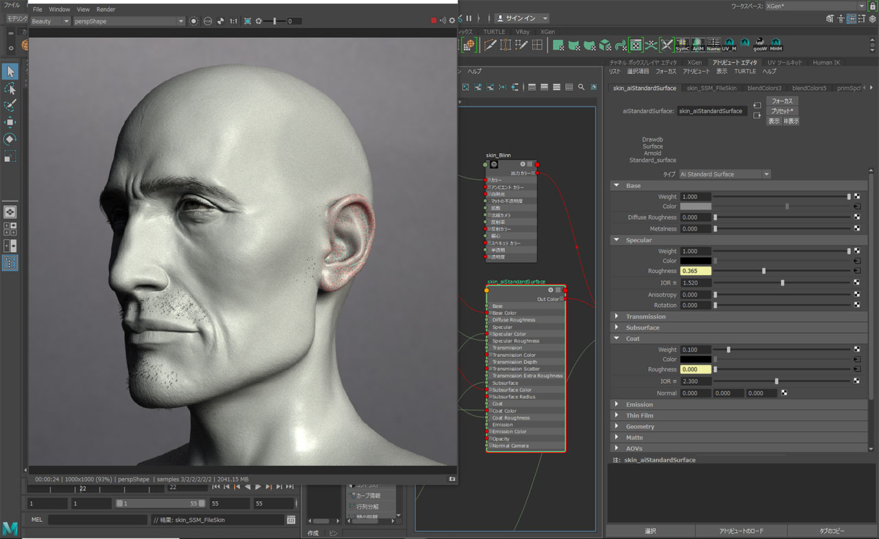The height and width of the screenshot is (539, 879).
Task: Click the red stop render button
Action: point(433,21)
